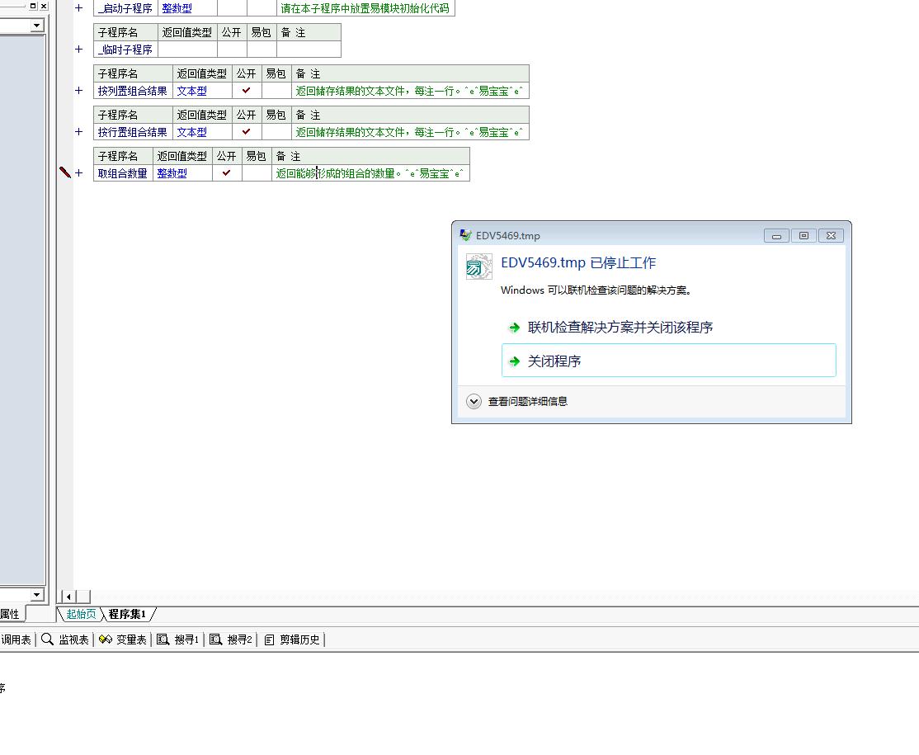
Task: Click the 搜寻1 search icon
Action: point(163,639)
